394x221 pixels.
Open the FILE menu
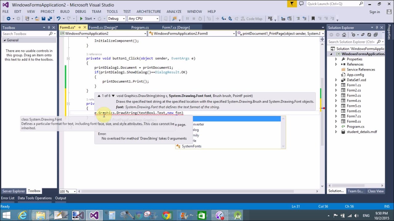click(x=6, y=12)
